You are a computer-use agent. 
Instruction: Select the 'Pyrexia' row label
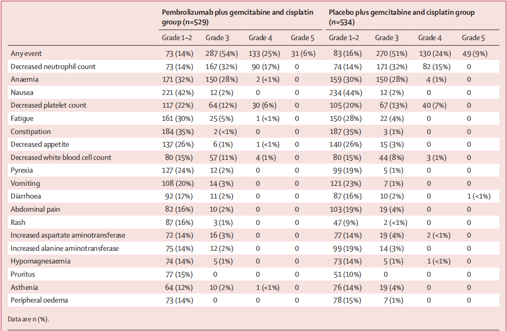pyautogui.click(x=23, y=170)
